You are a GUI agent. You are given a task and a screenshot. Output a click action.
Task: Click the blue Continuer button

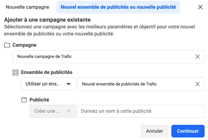coord(188,131)
